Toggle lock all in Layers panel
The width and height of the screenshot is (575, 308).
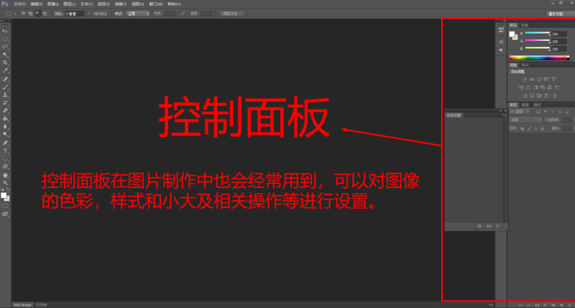[542, 129]
